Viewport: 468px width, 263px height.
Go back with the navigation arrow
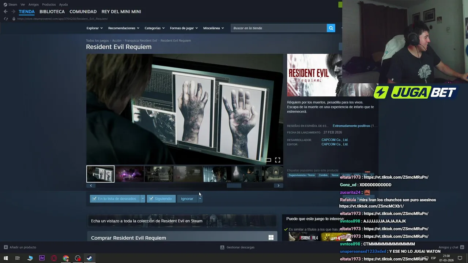coord(5,12)
